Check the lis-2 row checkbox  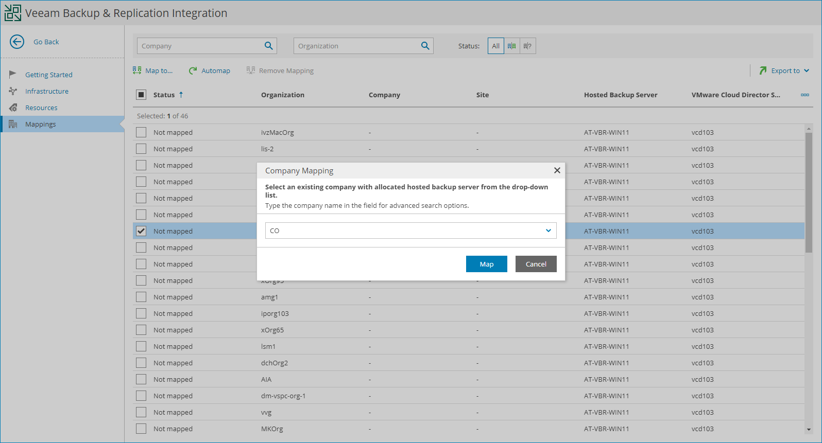141,149
